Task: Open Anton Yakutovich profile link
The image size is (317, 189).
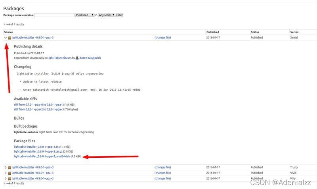Action: click(90, 58)
